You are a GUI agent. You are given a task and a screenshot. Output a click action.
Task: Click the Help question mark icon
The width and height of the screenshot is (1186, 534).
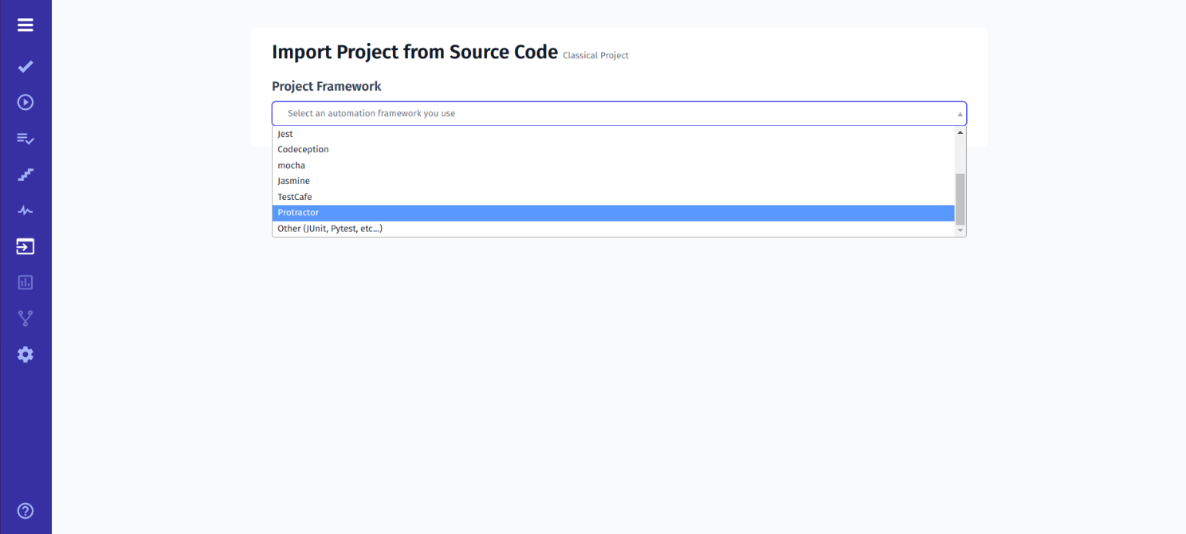pos(25,510)
